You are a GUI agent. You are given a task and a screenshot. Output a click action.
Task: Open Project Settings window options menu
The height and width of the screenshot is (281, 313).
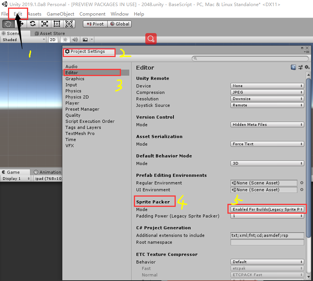pos(307,52)
